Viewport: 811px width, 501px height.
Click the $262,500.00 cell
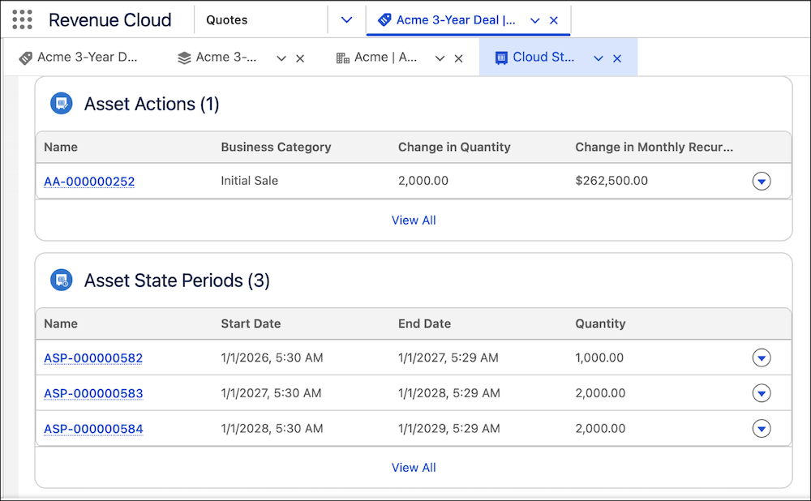(x=611, y=181)
